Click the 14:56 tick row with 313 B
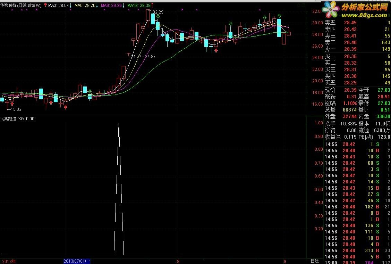The image size is (391, 264). (x=357, y=250)
